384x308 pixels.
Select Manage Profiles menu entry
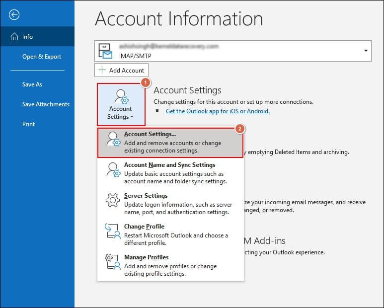(x=170, y=265)
